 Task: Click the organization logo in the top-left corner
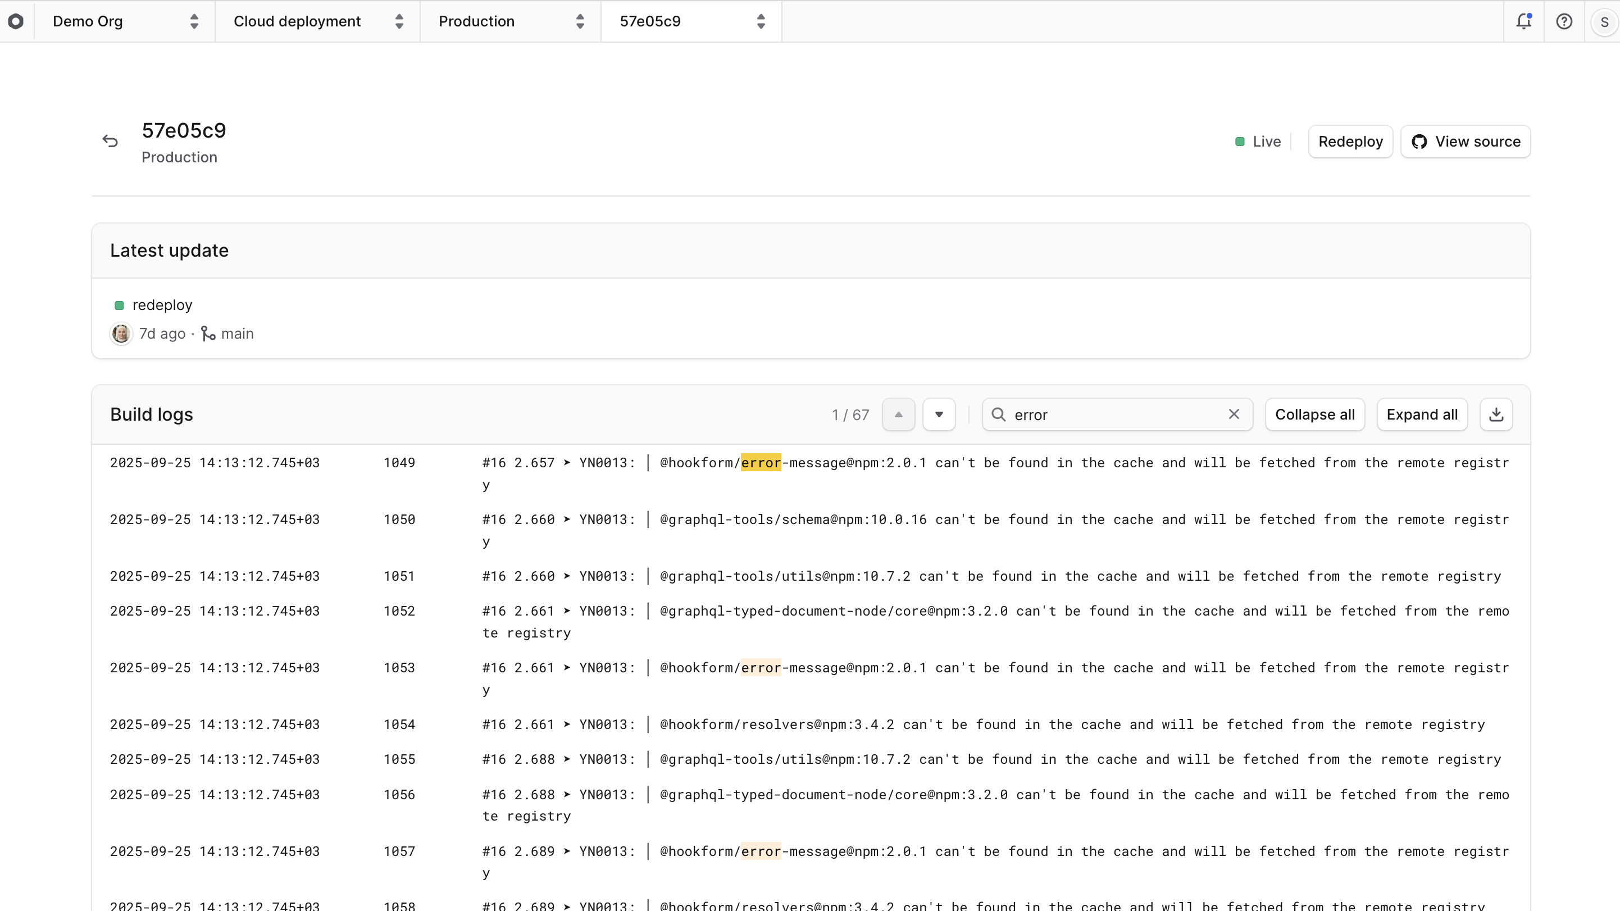pos(16,21)
